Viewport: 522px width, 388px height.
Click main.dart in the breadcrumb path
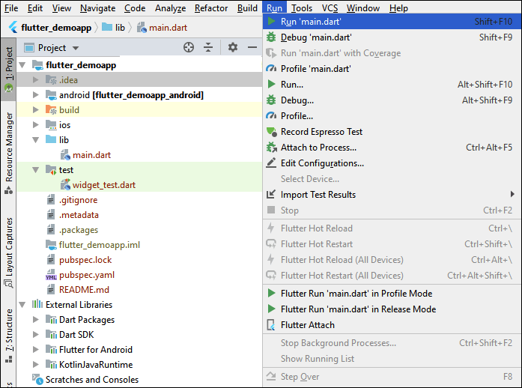[168, 28]
